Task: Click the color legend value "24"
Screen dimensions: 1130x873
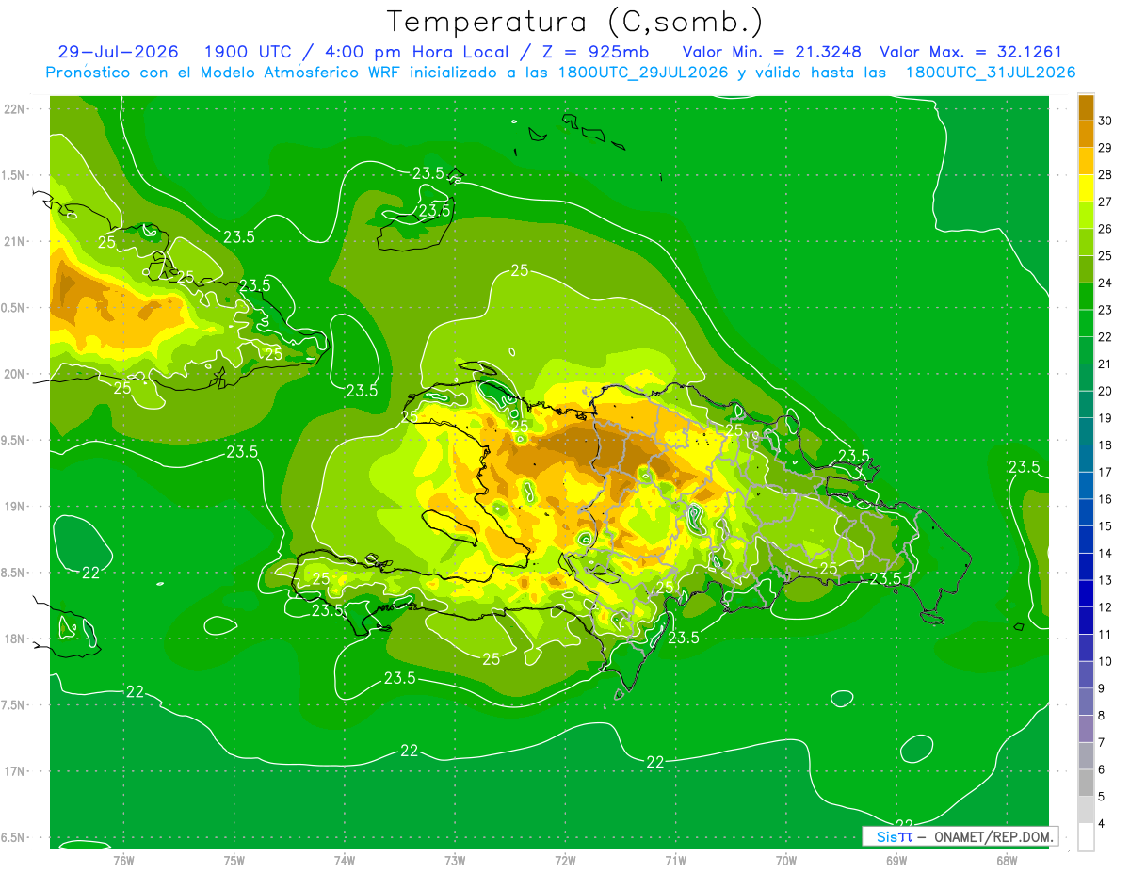Action: pyautogui.click(x=1106, y=283)
